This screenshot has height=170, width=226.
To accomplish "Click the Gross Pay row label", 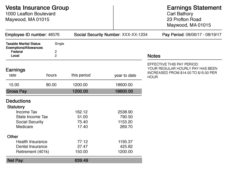I will (17, 91).
